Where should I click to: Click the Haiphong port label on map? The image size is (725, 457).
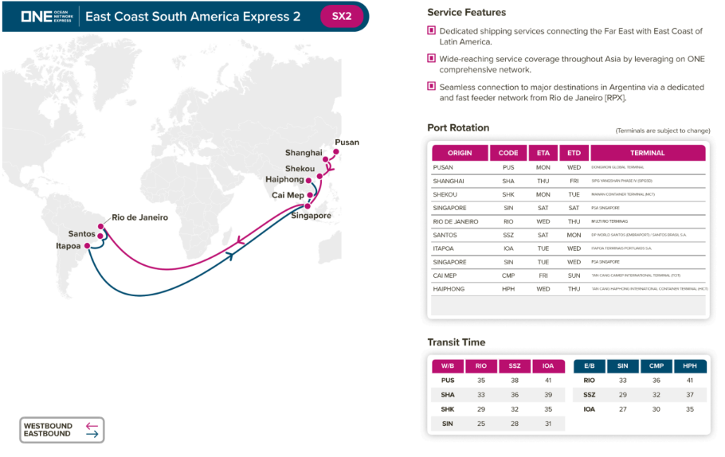(284, 179)
